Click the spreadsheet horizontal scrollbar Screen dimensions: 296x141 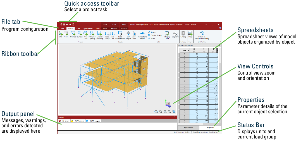pyautogui.click(x=191, y=124)
